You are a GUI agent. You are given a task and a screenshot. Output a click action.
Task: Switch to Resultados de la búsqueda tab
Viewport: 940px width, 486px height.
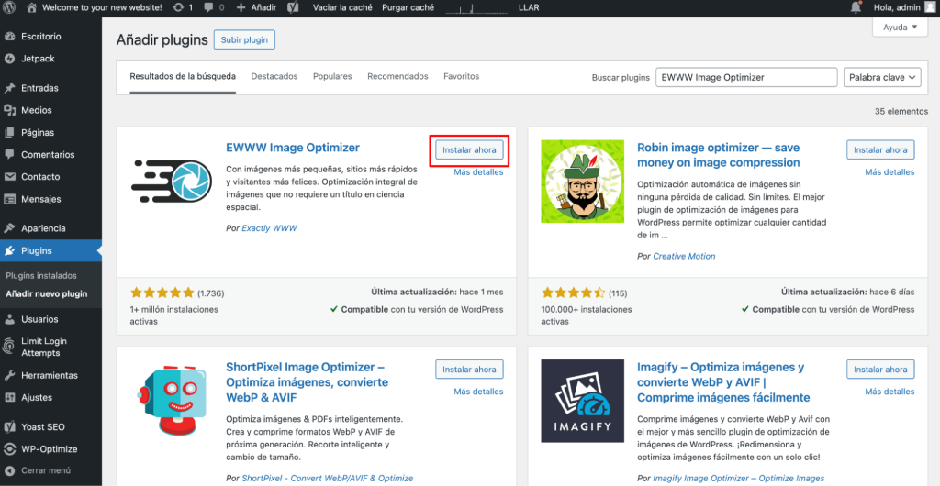183,77
